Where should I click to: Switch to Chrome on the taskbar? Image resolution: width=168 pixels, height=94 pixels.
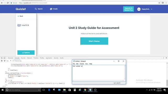click(85, 90)
